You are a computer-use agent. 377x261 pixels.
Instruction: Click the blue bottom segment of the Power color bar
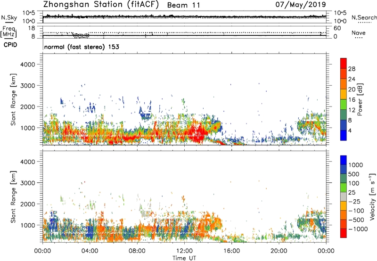click(x=344, y=135)
